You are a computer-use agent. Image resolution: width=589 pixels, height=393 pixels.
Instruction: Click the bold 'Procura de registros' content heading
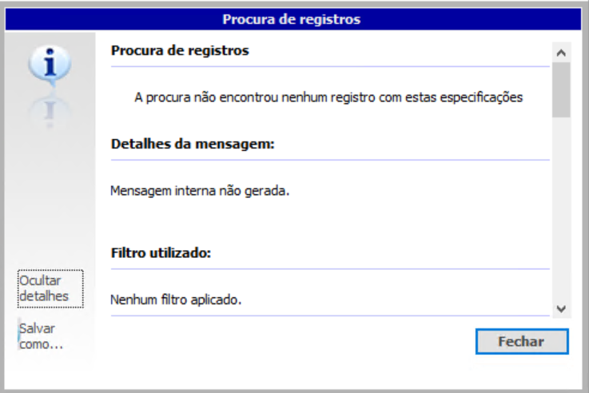(180, 51)
